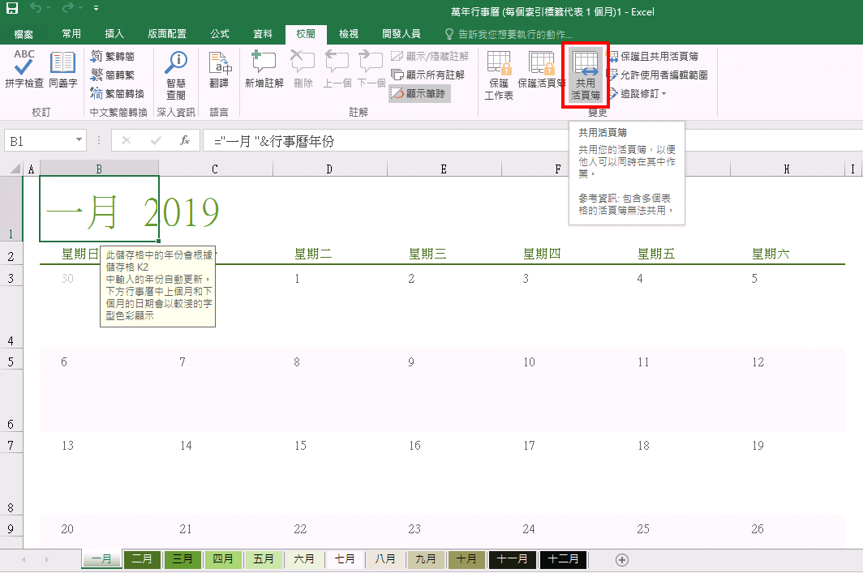The image size is (863, 573).
Task: Open the Name Box dropdown arrow
Action: (79, 140)
